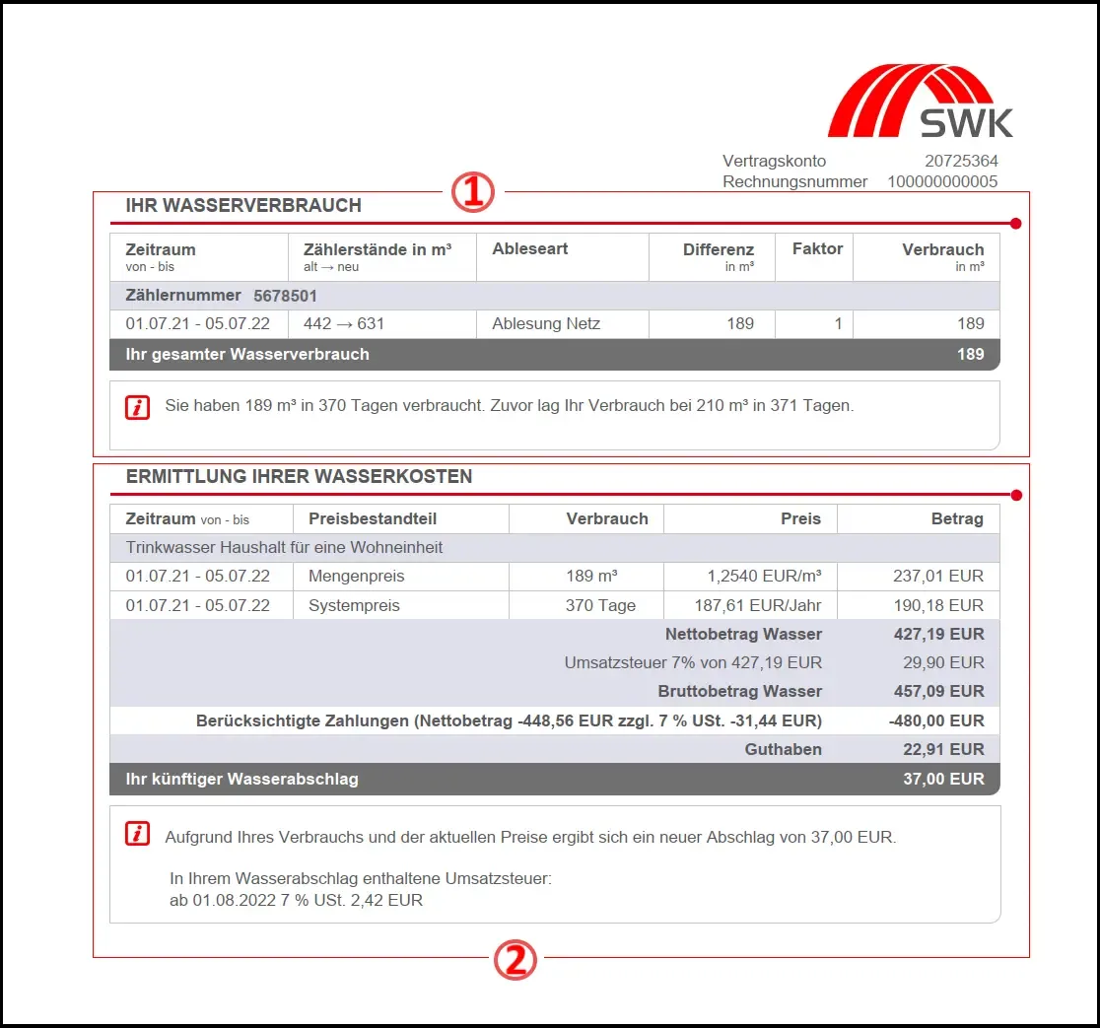This screenshot has width=1100, height=1028.
Task: Click the red dot ending the Wasserverbrauch heading line
Action: pyautogui.click(x=1016, y=224)
